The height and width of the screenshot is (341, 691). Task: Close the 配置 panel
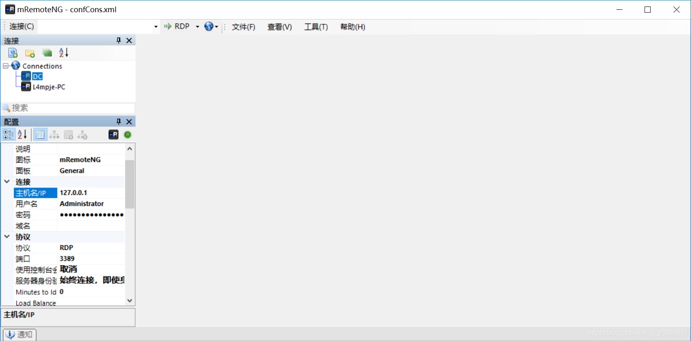(129, 121)
